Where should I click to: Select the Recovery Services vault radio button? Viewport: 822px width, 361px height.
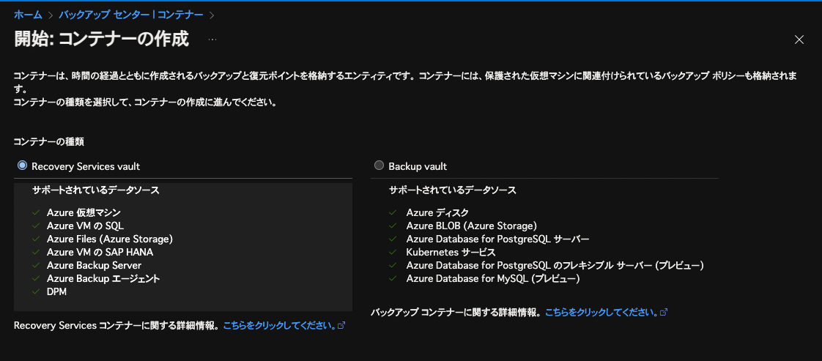(22, 165)
